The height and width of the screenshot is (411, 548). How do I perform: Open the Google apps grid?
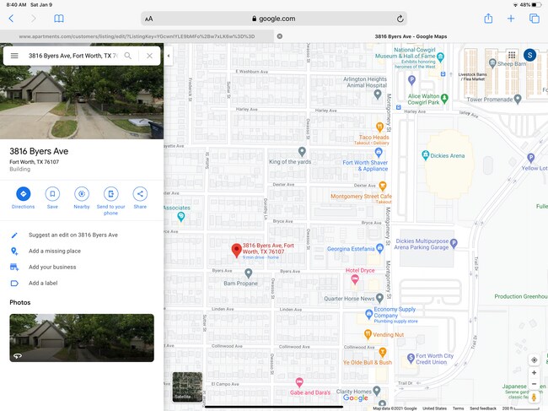(511, 55)
